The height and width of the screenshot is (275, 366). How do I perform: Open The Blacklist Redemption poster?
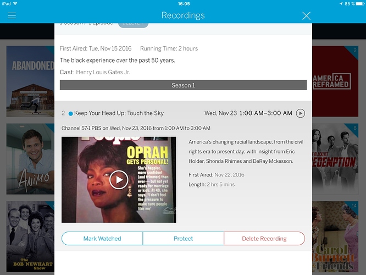335,159
